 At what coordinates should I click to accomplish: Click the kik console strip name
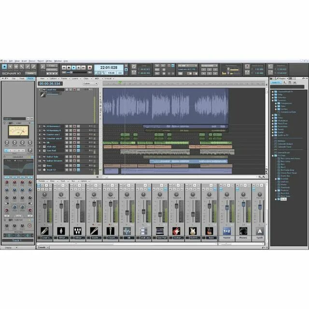[129, 238]
